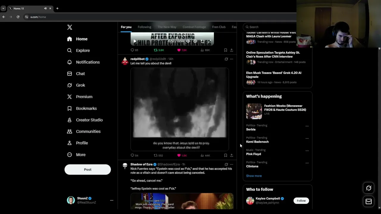
Task: Open Creator Studio from the sidebar
Action: pos(85,120)
